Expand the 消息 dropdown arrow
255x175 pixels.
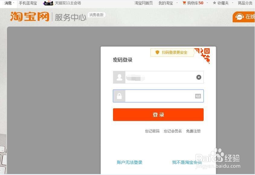14,3
